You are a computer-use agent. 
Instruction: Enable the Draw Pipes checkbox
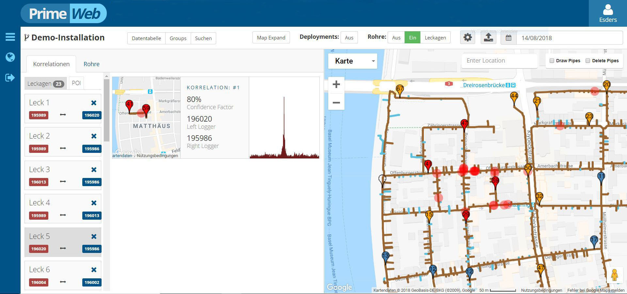552,61
